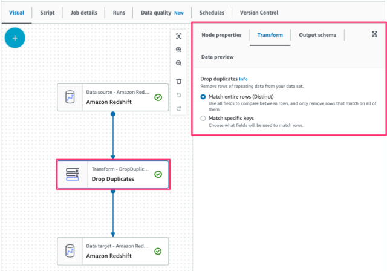Select the Transform panel tab
The image size is (387, 271).
pos(270,35)
